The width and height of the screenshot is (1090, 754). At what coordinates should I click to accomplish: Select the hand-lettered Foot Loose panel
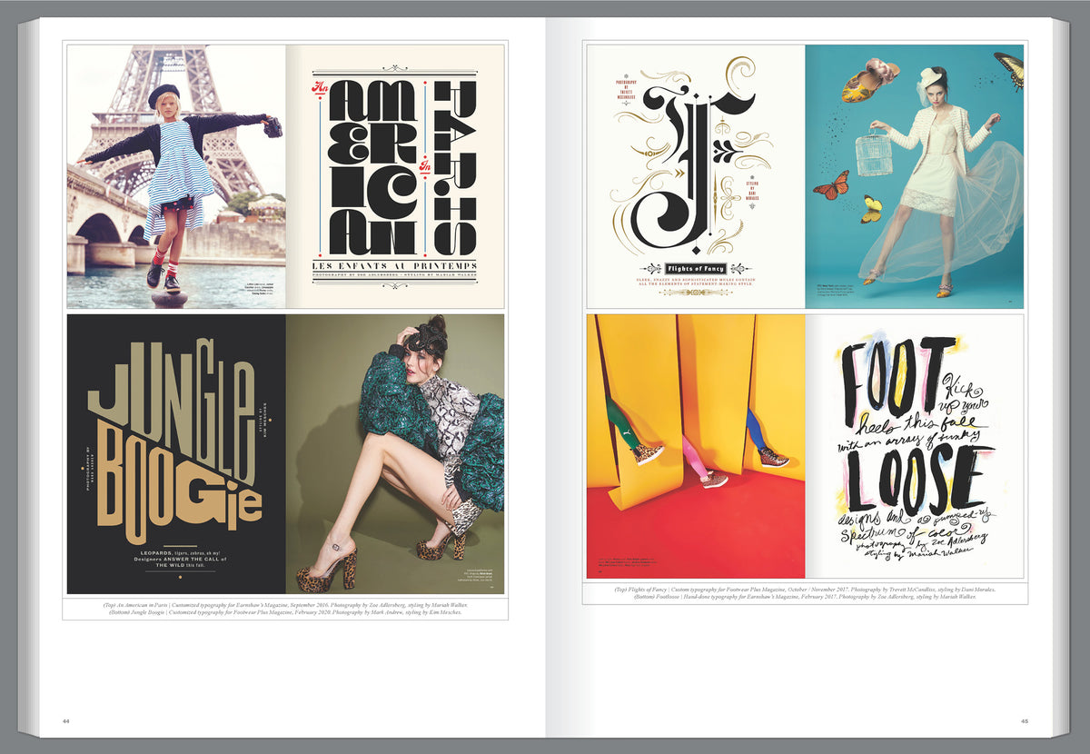point(915,446)
